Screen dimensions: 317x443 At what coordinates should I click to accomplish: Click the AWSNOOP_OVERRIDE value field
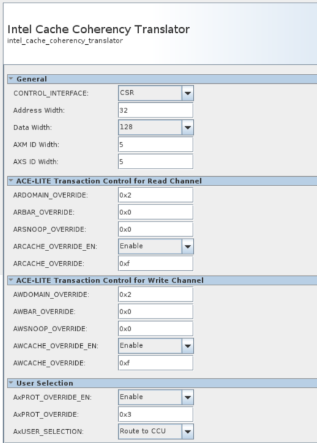pyautogui.click(x=155, y=329)
